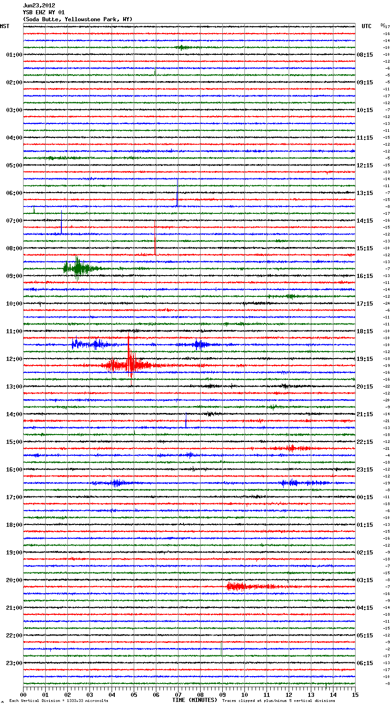This screenshot has height=707, width=392.
Task: Click the 19:15 UTC time label
Action: (365, 359)
